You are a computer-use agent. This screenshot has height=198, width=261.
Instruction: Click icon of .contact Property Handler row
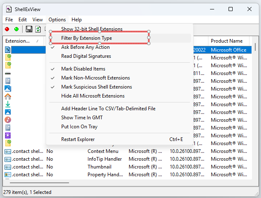[x=8, y=175]
